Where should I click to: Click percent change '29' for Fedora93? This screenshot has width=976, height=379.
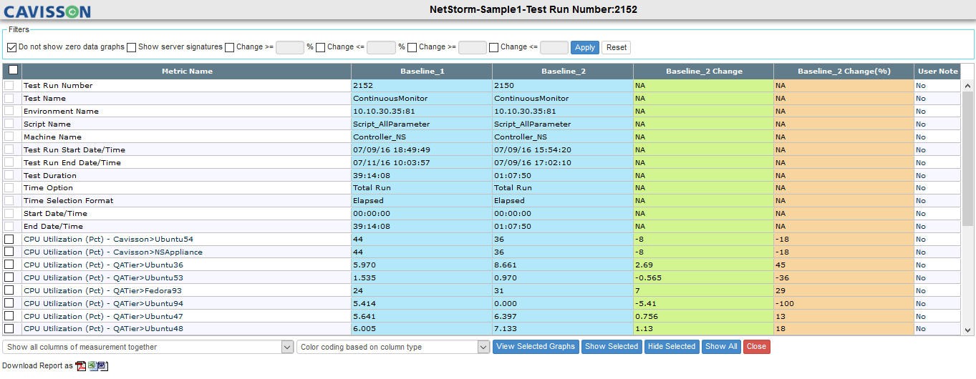[781, 290]
